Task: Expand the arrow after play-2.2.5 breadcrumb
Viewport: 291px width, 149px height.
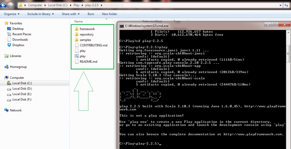Action: (x=101, y=5)
